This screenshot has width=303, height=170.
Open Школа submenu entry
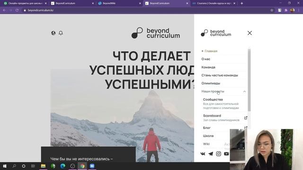208,136
